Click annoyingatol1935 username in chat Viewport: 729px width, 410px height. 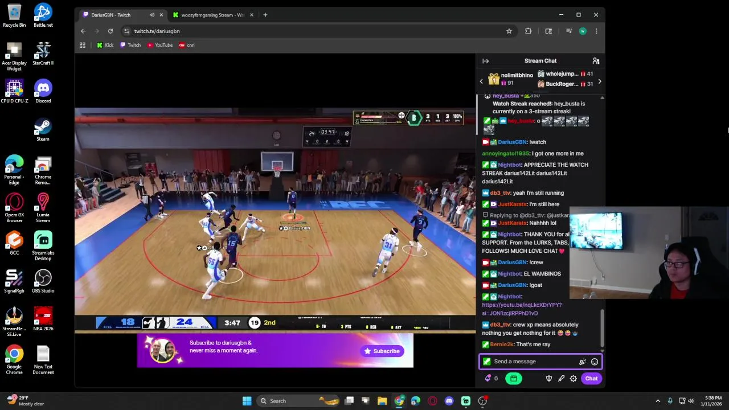tap(506, 154)
